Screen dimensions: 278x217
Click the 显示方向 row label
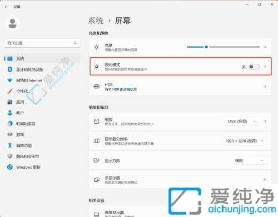[x=112, y=160]
